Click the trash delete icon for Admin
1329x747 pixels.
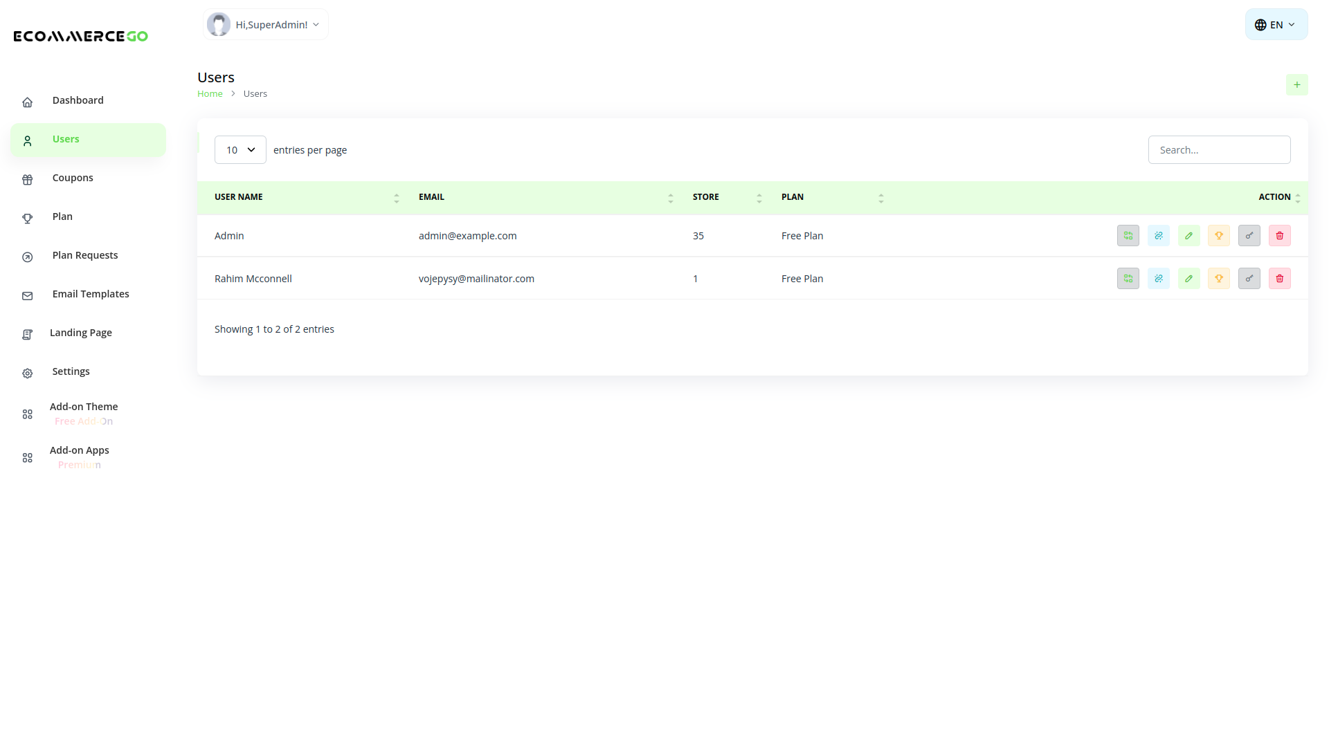pos(1279,236)
